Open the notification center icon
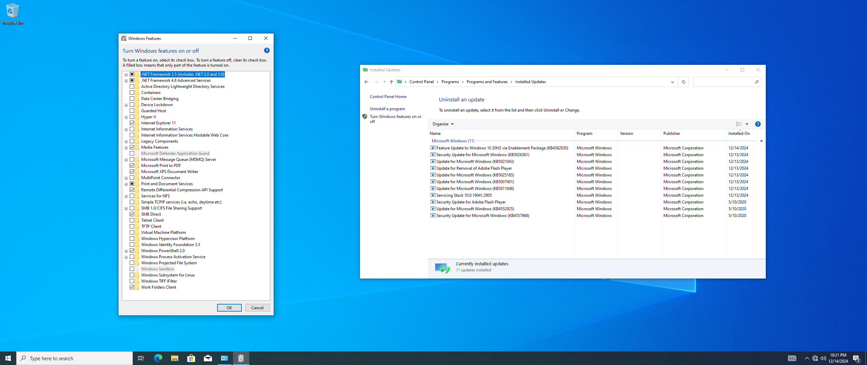 coord(857,358)
